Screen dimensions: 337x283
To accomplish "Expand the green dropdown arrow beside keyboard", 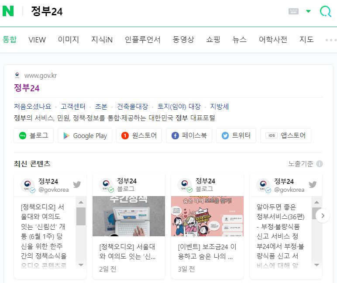I will 309,11.
